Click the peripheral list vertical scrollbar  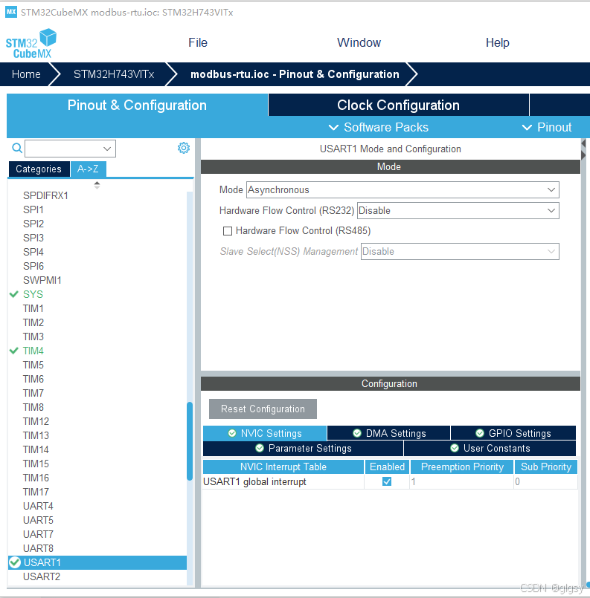(x=190, y=441)
